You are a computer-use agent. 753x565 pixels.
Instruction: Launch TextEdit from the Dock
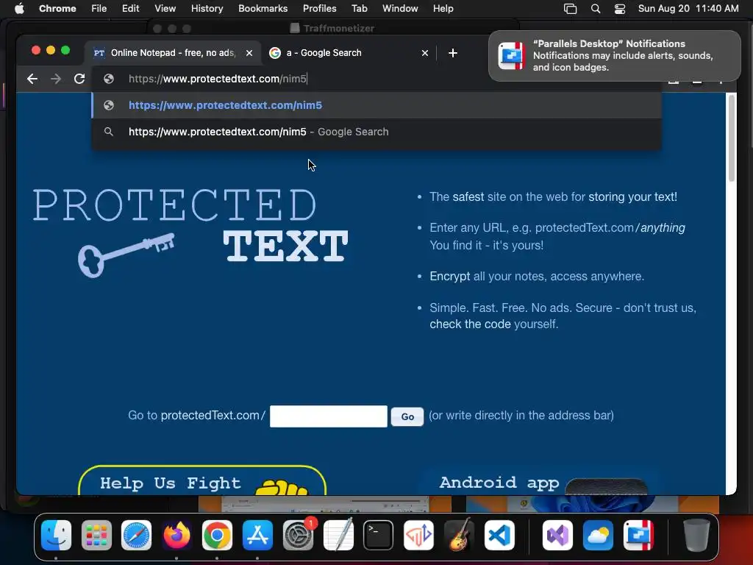pyautogui.click(x=338, y=535)
